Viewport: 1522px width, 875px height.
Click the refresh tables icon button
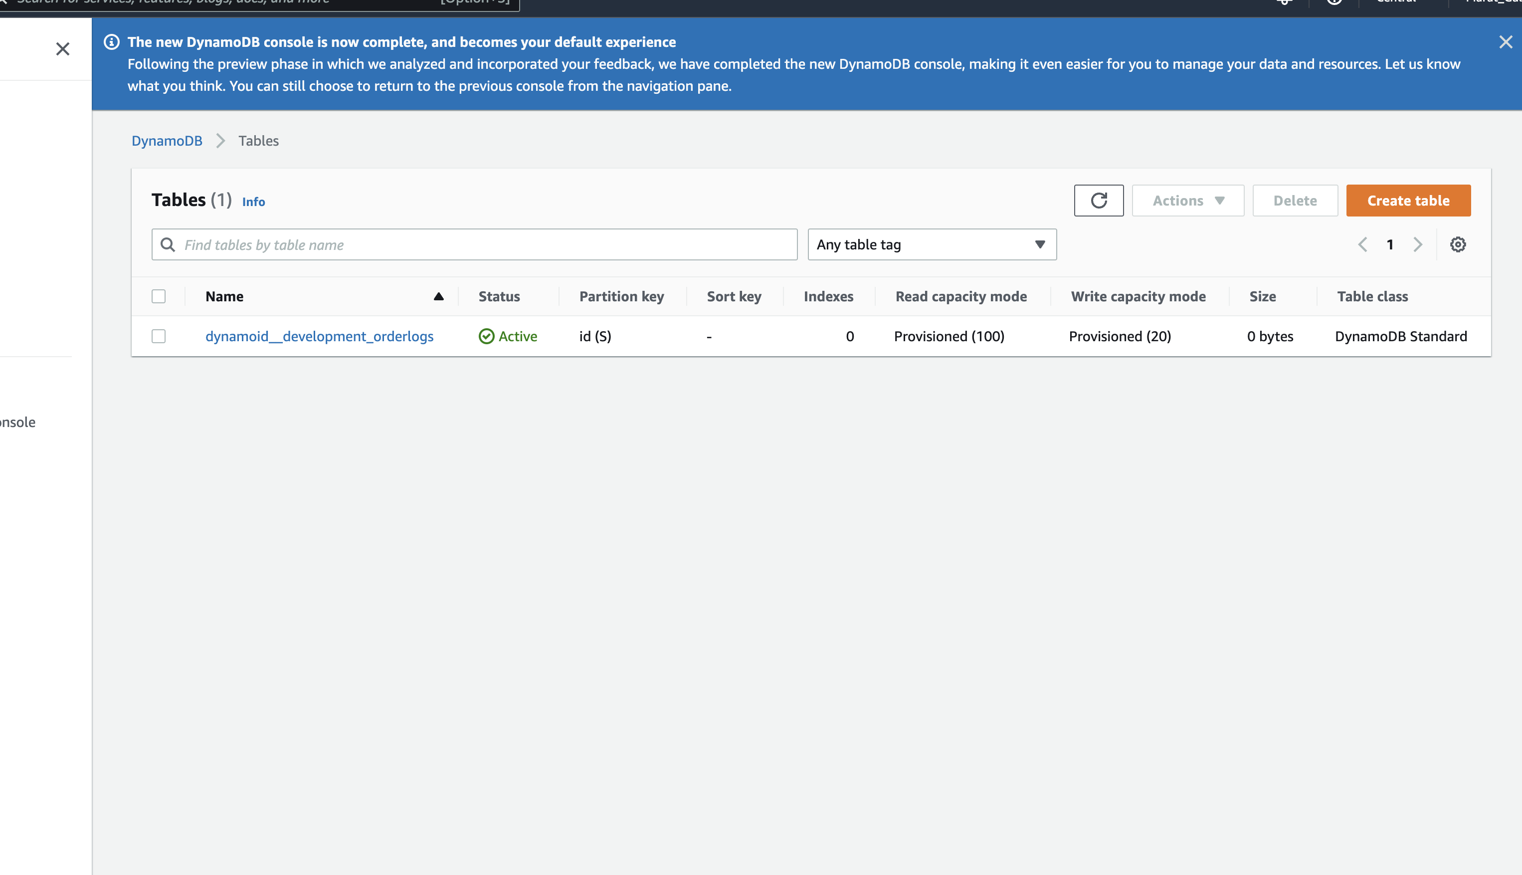point(1098,201)
